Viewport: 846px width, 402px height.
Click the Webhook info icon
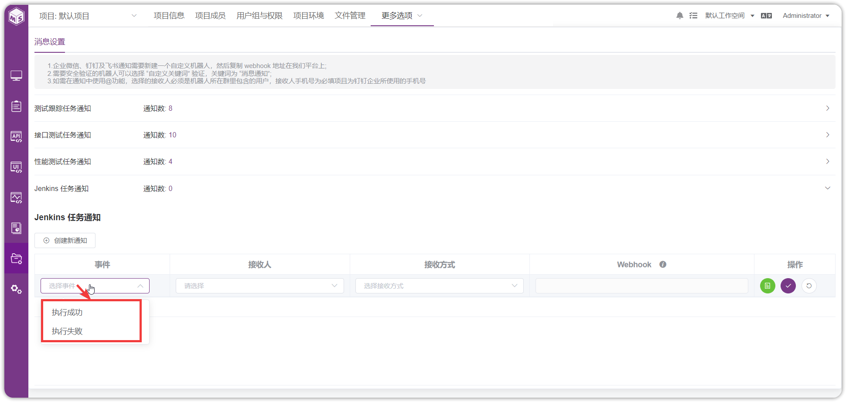coord(663,265)
